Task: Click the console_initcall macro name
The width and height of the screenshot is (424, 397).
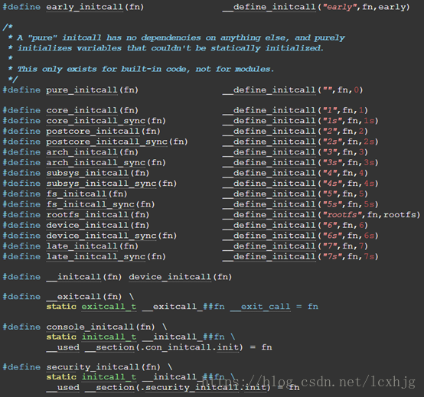Action: click(90, 327)
